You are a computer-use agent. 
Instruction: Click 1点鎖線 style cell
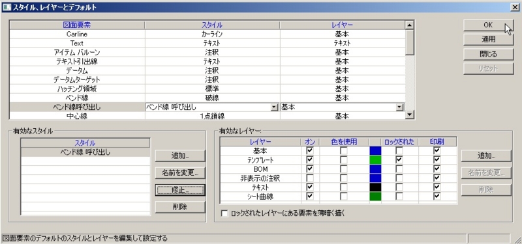212,116
